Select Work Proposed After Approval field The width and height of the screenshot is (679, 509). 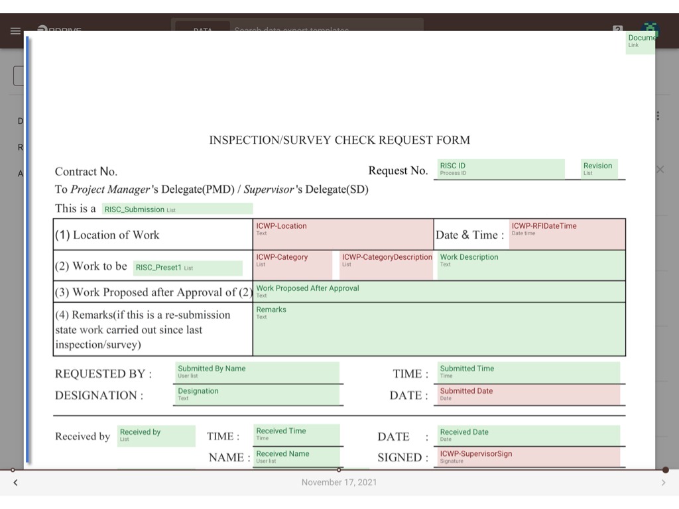(439, 292)
